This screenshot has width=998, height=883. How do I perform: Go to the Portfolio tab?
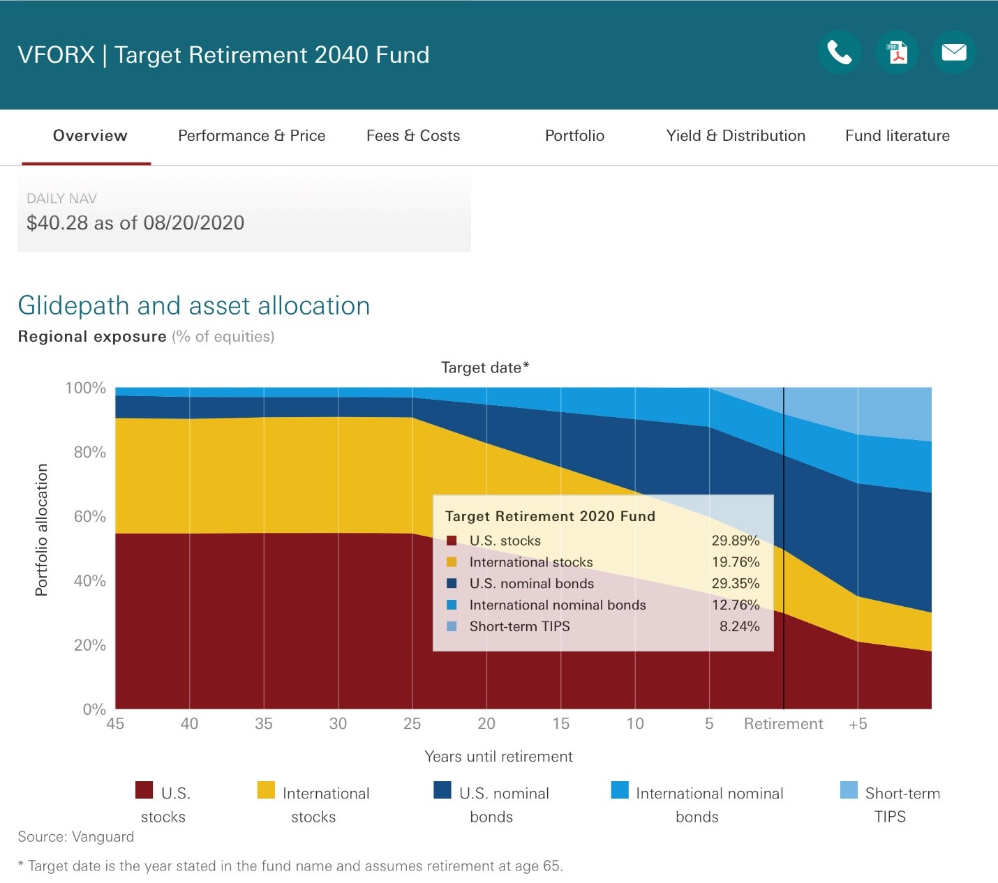point(574,136)
